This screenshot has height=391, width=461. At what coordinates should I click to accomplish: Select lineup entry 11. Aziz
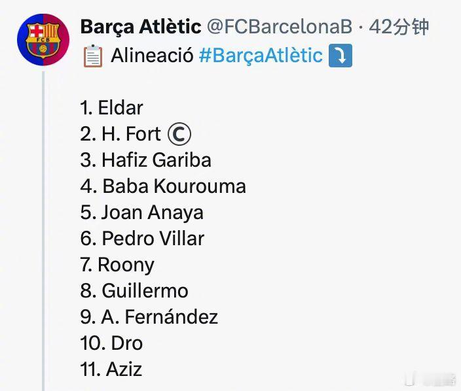coord(111,369)
